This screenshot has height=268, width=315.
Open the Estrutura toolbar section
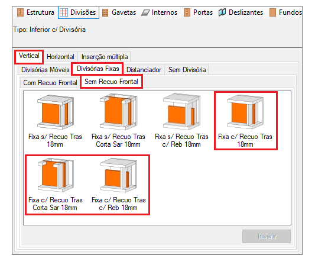pos(35,12)
